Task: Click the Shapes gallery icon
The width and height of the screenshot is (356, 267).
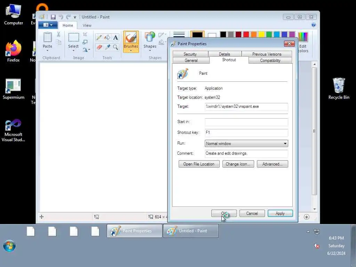Action: [x=150, y=37]
